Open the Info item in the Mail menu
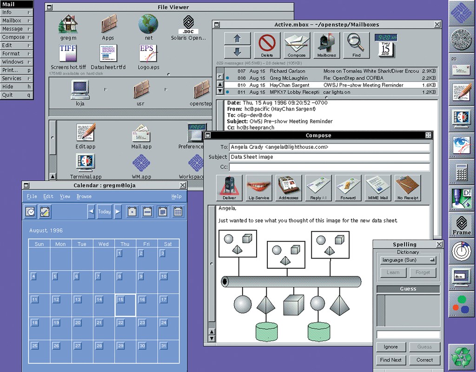 coord(16,13)
